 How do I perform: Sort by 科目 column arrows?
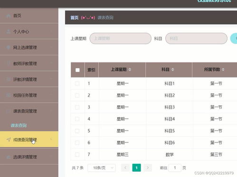(172, 70)
